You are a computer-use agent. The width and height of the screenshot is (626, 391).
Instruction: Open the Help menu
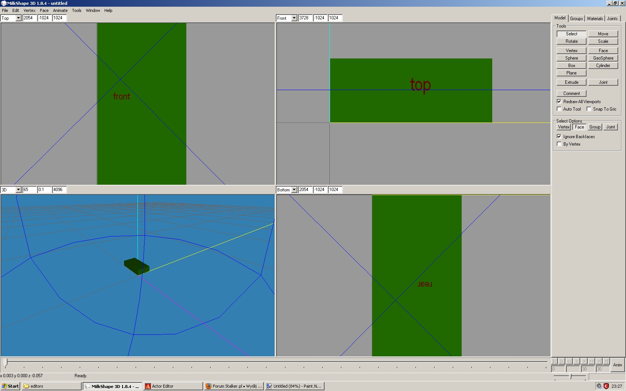tap(108, 10)
